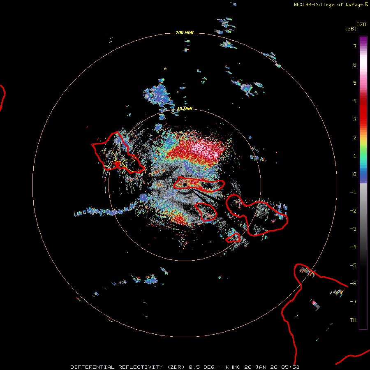
Task: Click the 5 value on the color scale
Action: click(x=355, y=83)
